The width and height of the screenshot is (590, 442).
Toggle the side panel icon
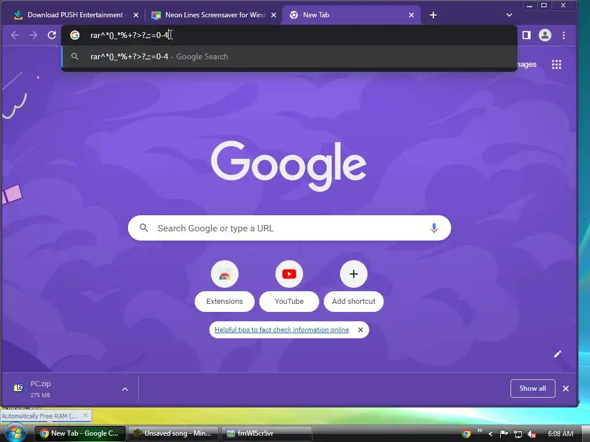tap(527, 35)
